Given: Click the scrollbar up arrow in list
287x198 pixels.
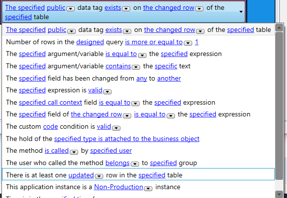Looking at the screenshot, I should [x=279, y=28].
